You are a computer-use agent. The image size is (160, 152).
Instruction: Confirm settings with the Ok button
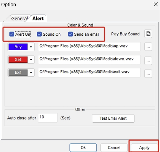(x=83, y=147)
